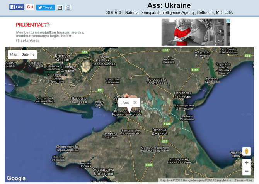Share the page with the Tweet button
This screenshot has height=184, width=259.
pos(46,7)
